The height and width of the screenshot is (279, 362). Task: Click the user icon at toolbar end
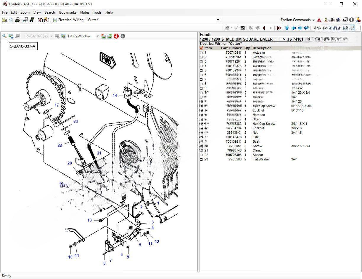click(x=358, y=20)
